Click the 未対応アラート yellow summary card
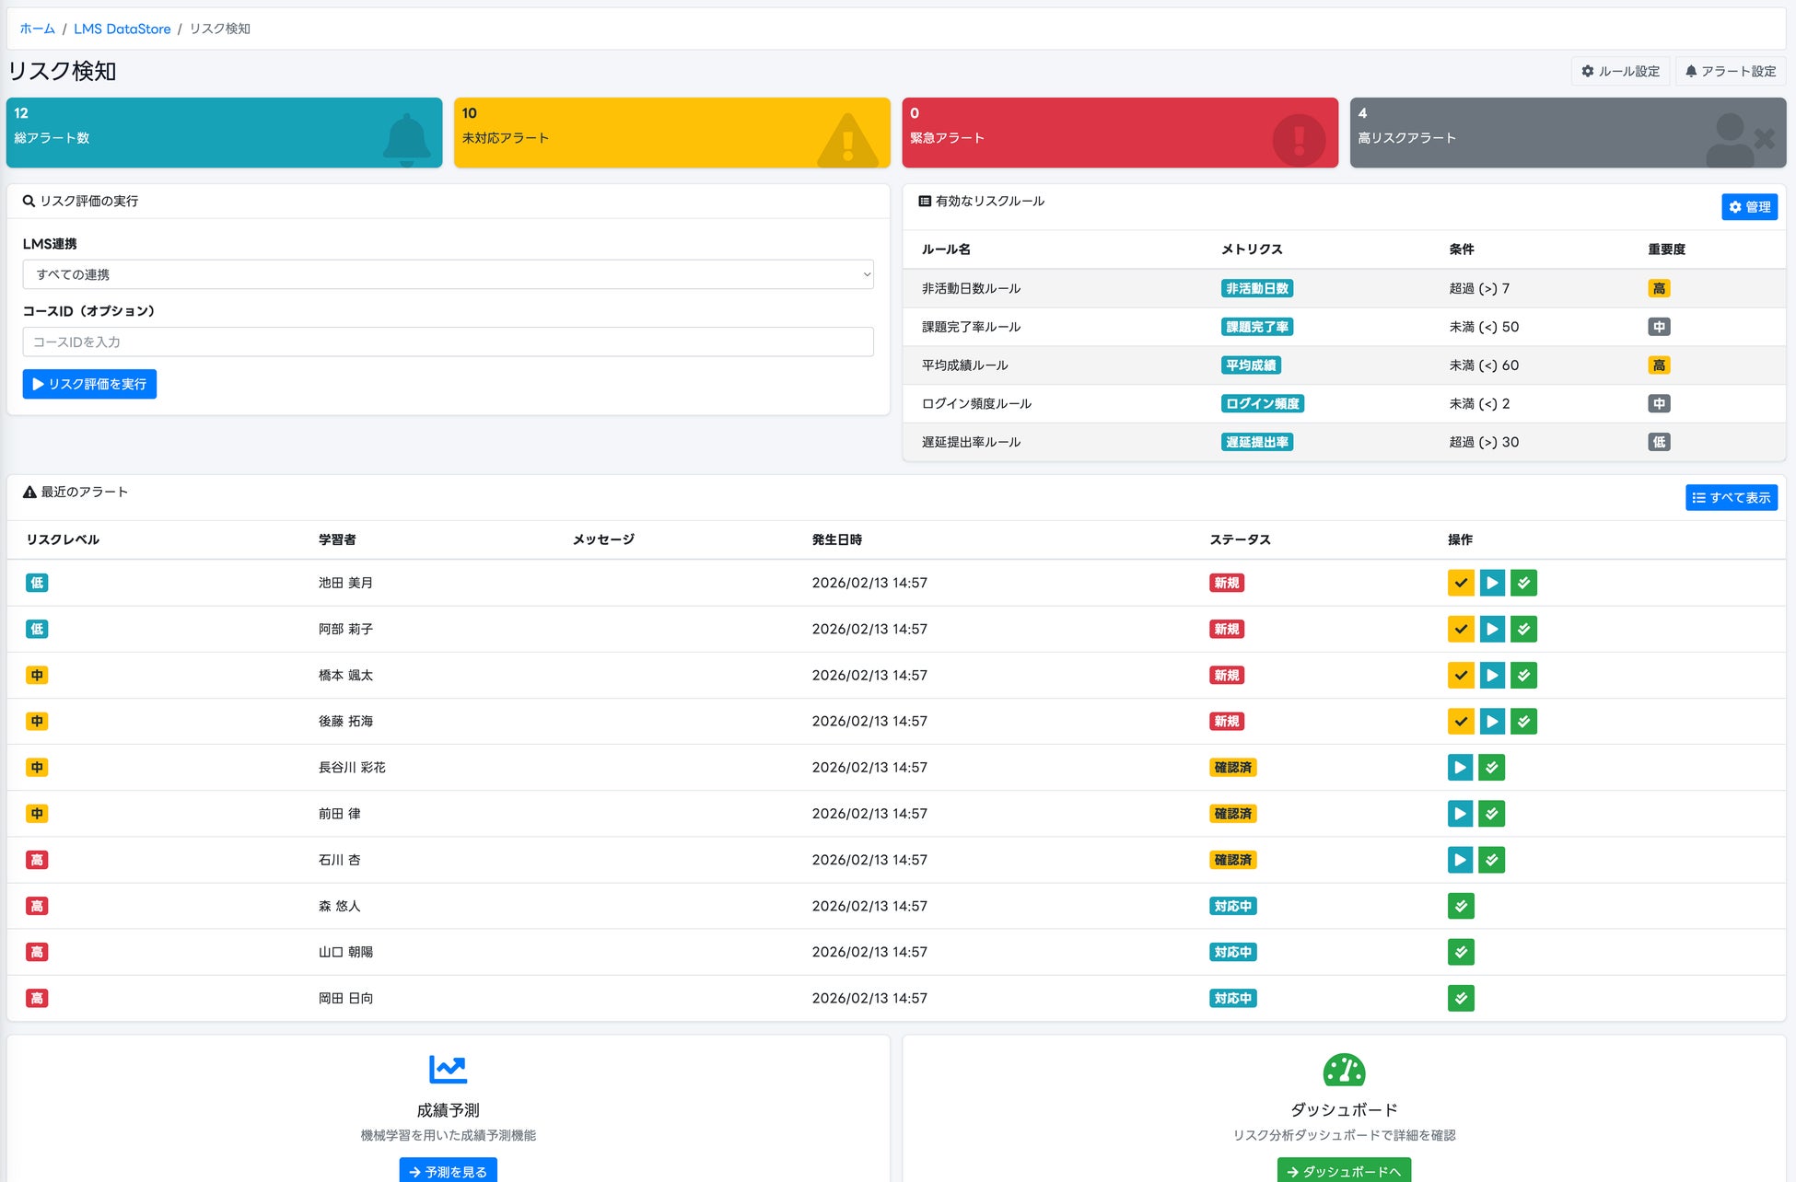Screen dimensions: 1796x1182 671,133
